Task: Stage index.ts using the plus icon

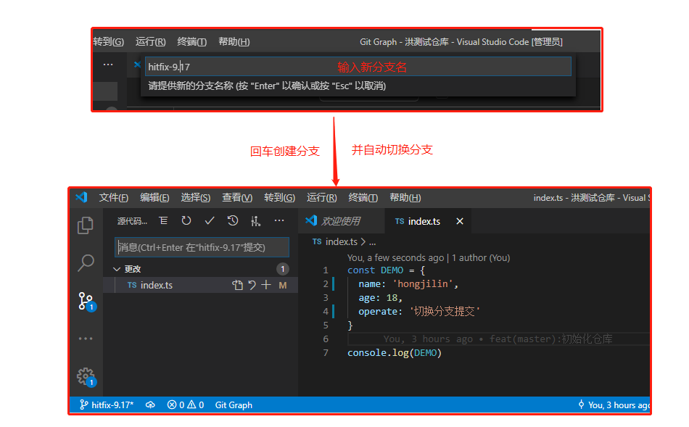Action: 267,285
